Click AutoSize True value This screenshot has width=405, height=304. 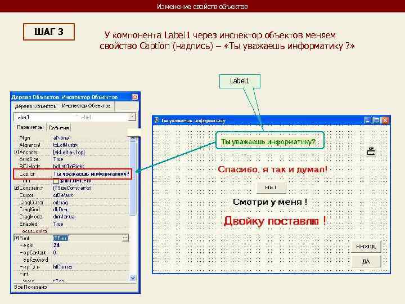tap(58, 159)
